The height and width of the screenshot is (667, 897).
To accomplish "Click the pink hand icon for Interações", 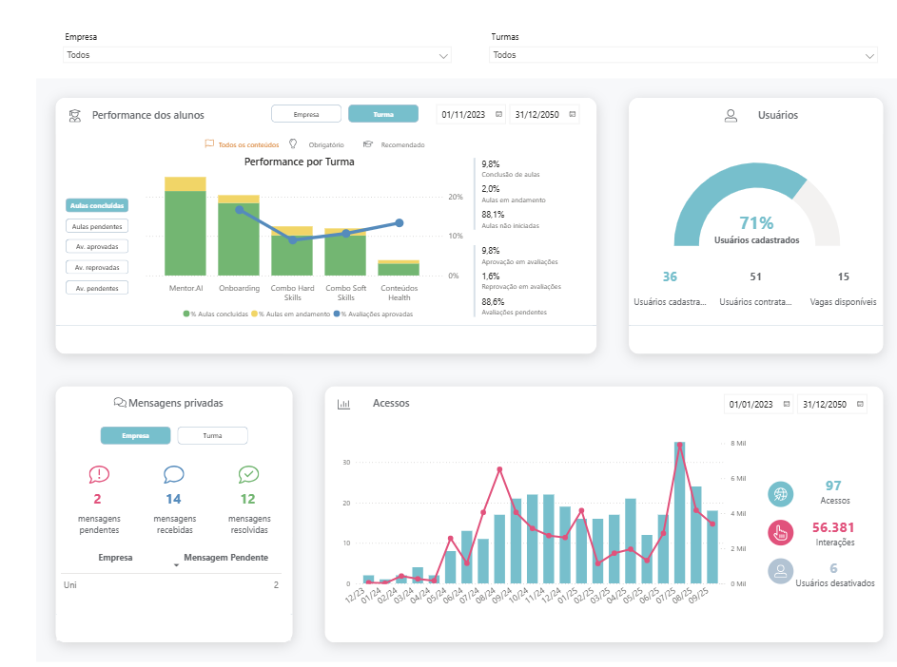I will tap(781, 533).
